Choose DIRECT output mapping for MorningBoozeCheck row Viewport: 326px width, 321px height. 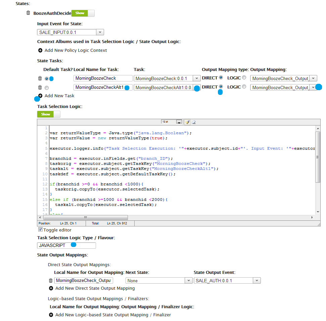coord(221,77)
